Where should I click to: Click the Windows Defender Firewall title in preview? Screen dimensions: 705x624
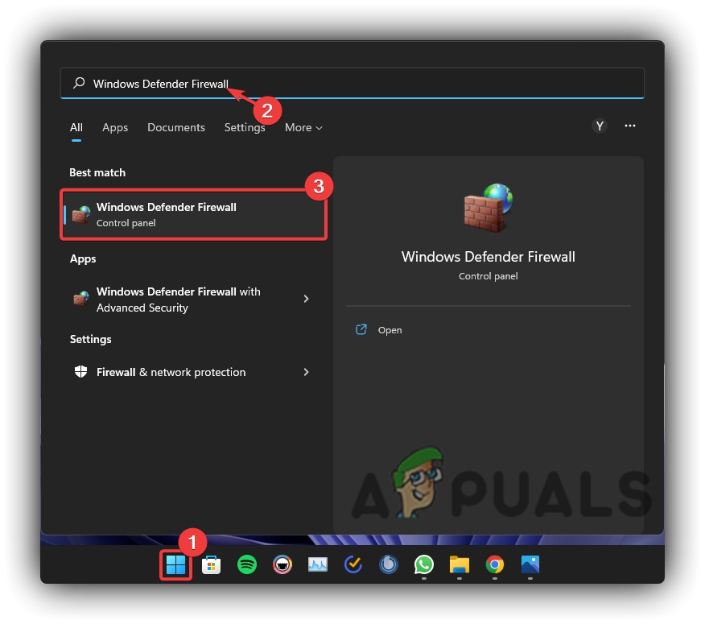[x=489, y=256]
